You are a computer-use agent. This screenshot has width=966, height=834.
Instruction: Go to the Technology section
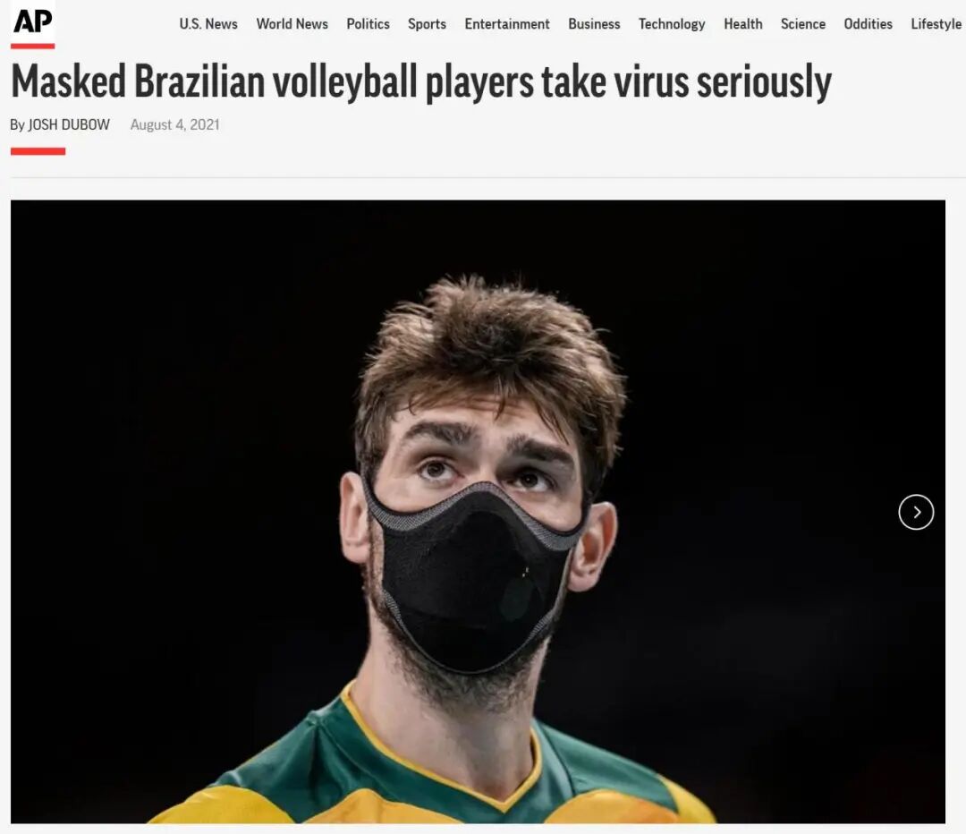coord(672,24)
